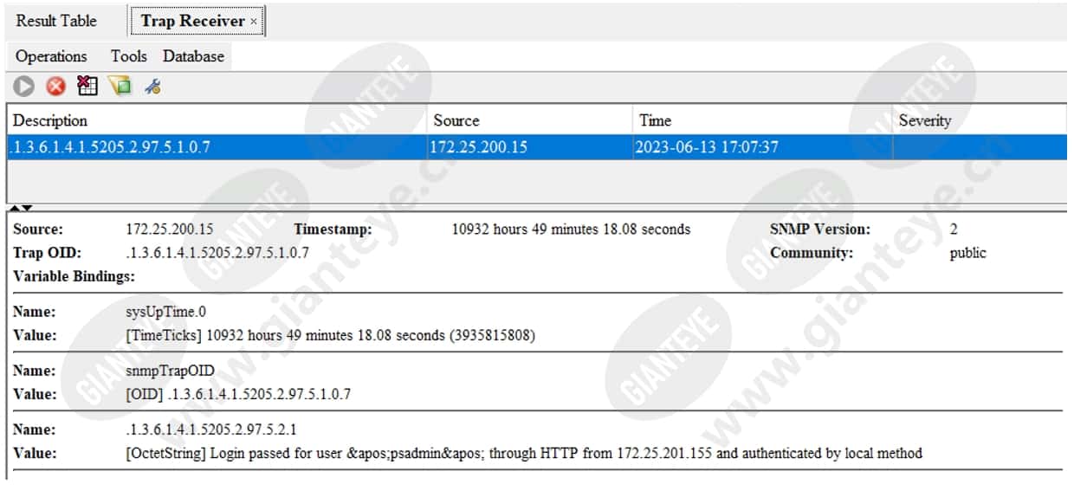
Task: Switch to the Result Table tab
Action: coord(56,21)
